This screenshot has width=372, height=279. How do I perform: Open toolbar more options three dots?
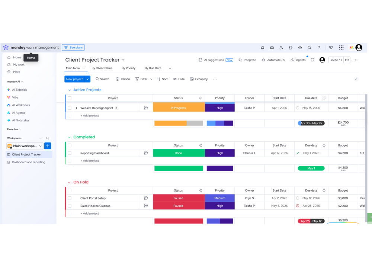(215, 79)
